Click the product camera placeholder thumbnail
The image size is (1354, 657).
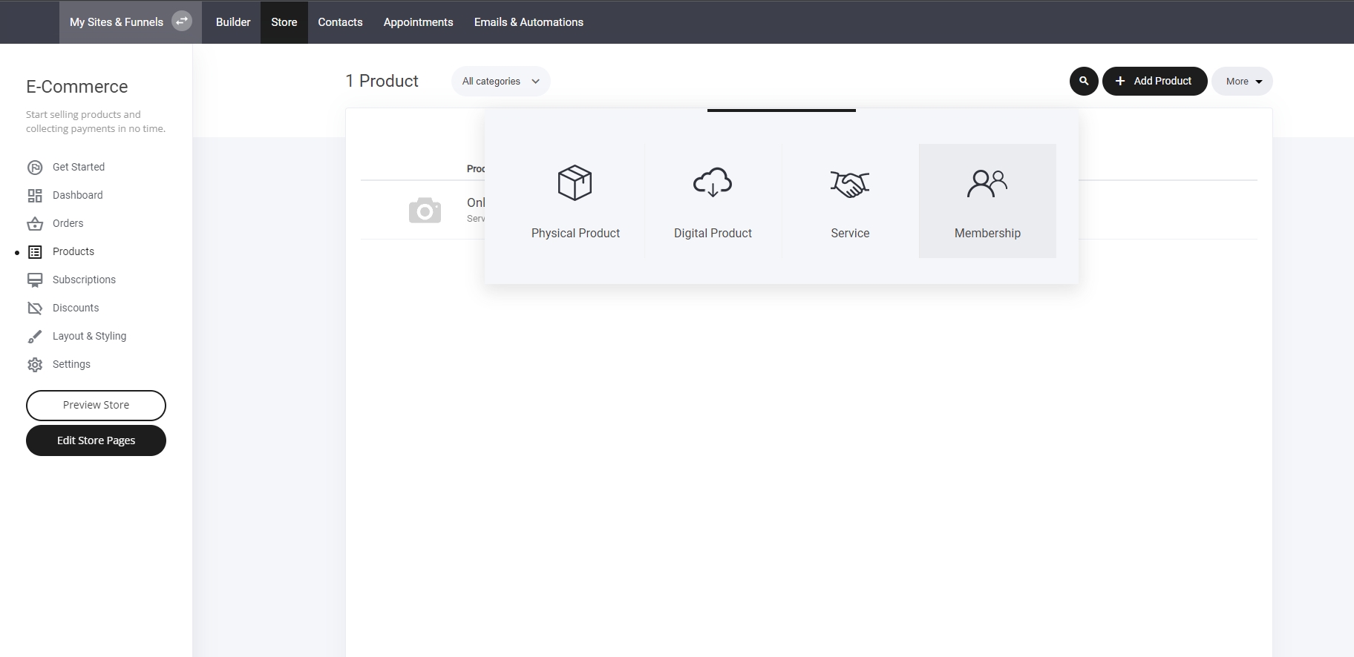425,211
